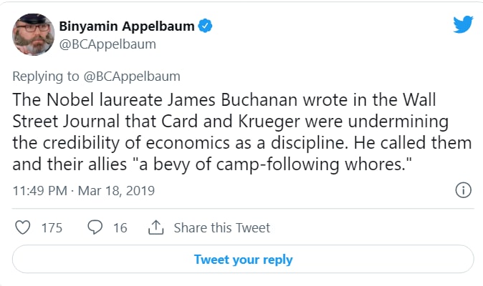The image size is (483, 286).
Task: Click the reply speech bubble icon
Action: (96, 228)
